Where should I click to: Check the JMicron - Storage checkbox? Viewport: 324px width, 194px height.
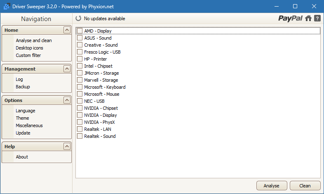80,73
